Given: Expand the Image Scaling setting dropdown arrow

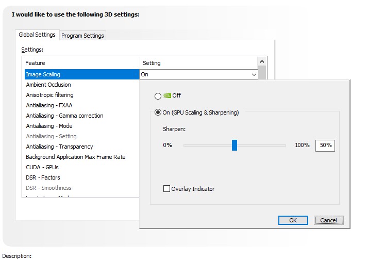Looking at the screenshot, I should [254, 75].
